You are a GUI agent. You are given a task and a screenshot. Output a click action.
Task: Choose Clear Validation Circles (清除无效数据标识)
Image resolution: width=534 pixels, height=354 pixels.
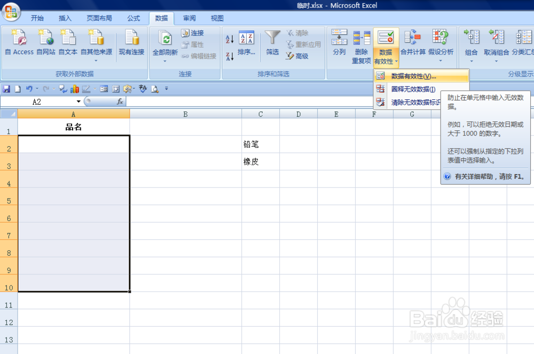point(407,102)
